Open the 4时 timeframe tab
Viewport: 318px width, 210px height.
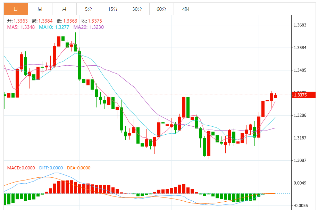(x=186, y=9)
